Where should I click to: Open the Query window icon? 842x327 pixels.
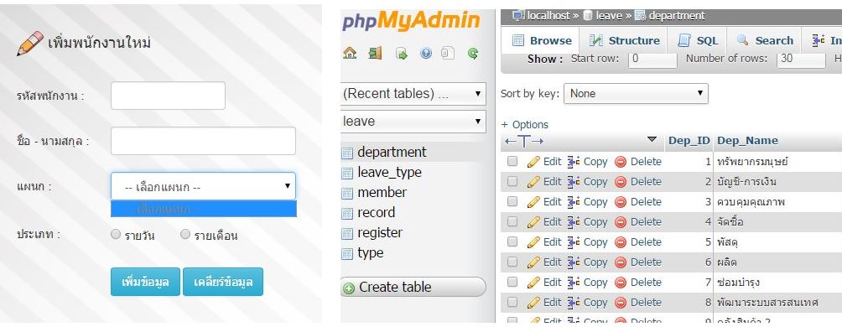tap(401, 53)
